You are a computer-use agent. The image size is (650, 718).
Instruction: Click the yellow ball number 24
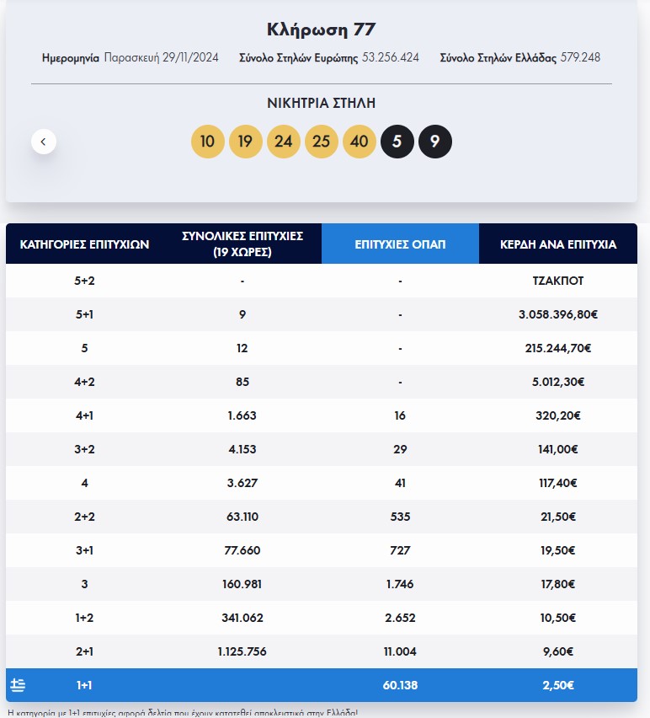pyautogui.click(x=283, y=142)
